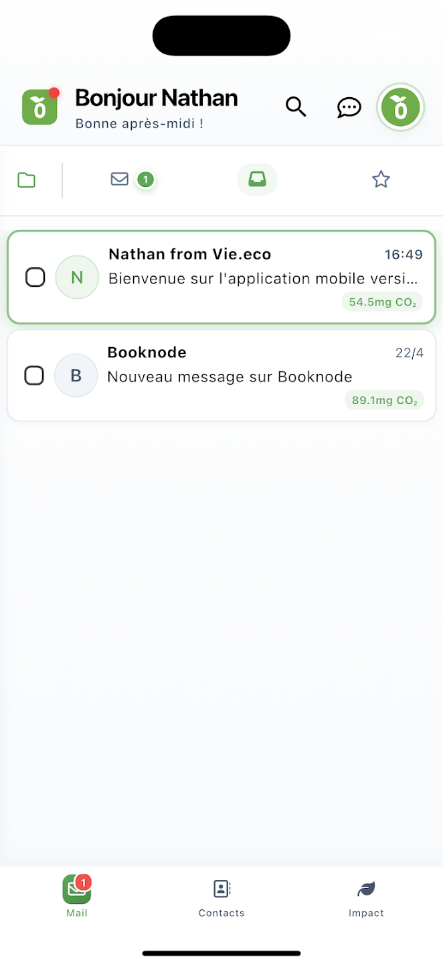This screenshot has height=965, width=443.
Task: Switch to the Contacts tab
Action: pos(221,898)
